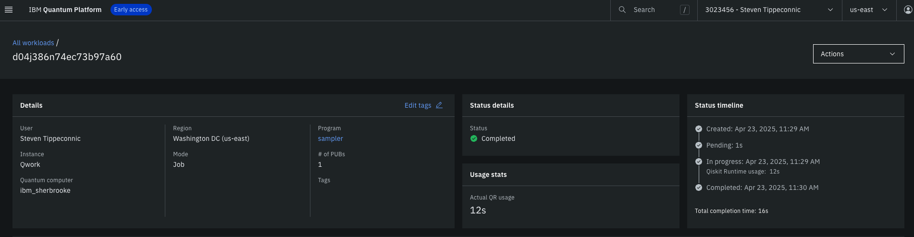Open the sampler program link

[x=330, y=138]
